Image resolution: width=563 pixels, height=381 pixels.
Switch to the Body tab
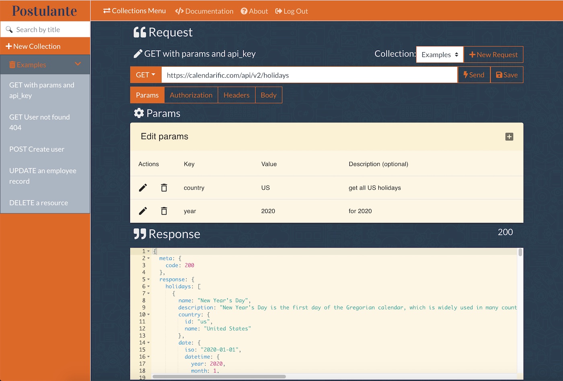269,95
